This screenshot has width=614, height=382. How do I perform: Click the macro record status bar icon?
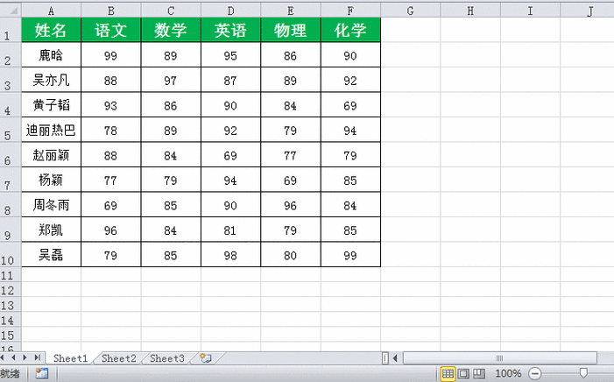coord(42,373)
